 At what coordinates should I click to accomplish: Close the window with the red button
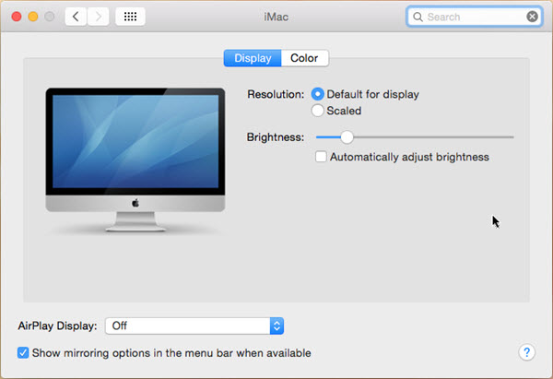(x=17, y=17)
